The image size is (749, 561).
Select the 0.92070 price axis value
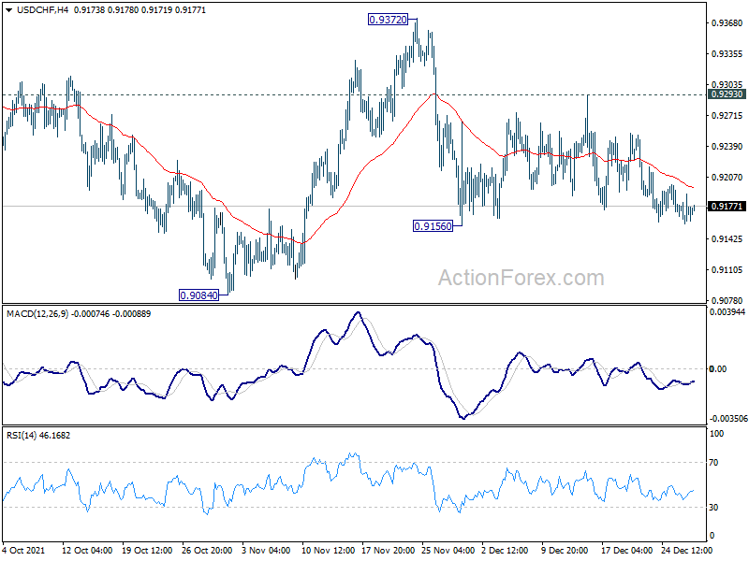point(727,178)
